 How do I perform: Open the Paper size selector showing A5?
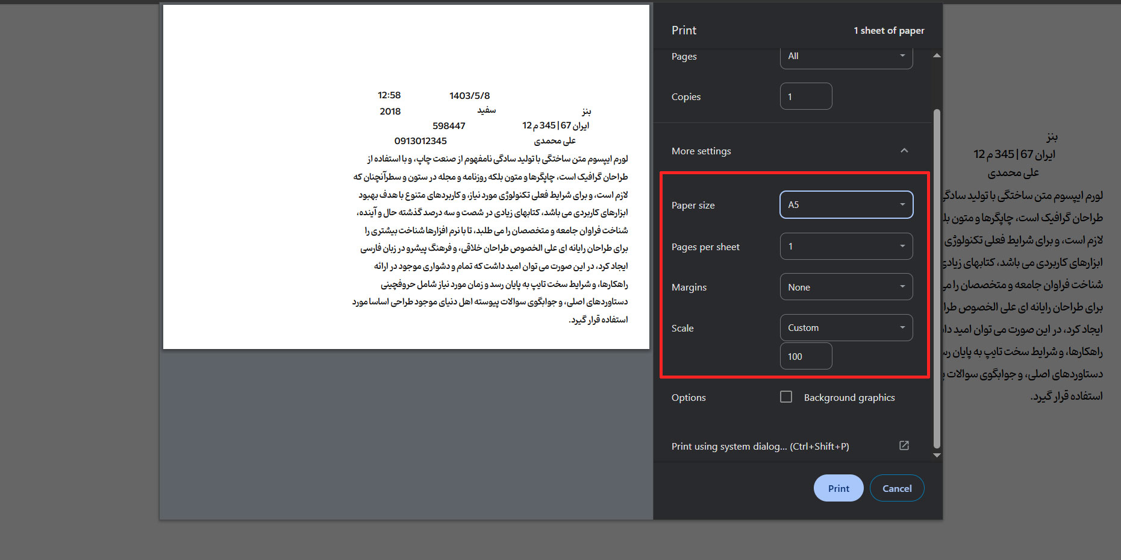tap(846, 204)
